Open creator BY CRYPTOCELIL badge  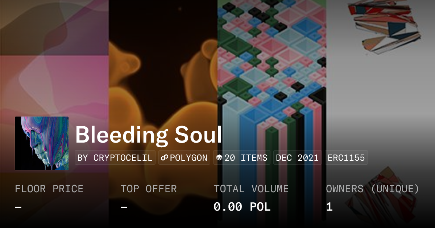115,158
